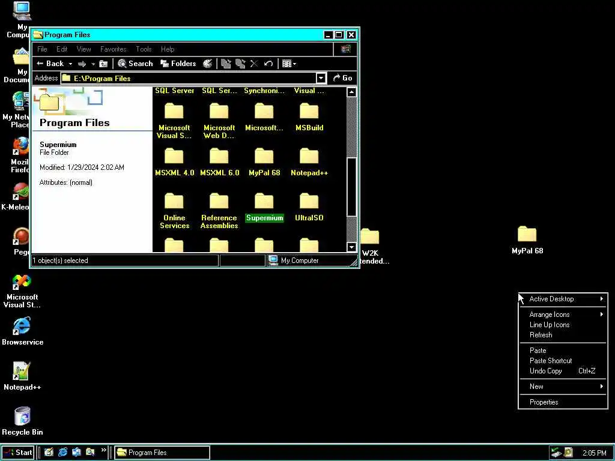
Task: Toggle the Folders pane button
Action: click(178, 64)
